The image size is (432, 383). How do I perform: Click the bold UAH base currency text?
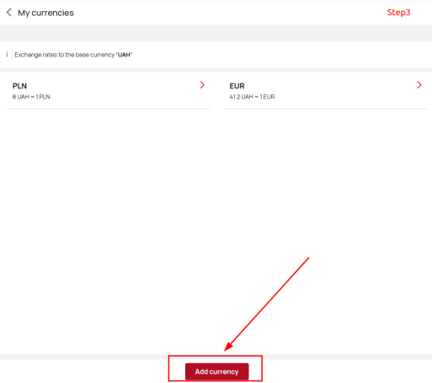point(124,55)
